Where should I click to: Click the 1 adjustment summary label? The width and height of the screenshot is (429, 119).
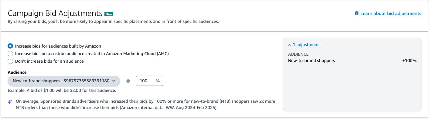(306, 45)
